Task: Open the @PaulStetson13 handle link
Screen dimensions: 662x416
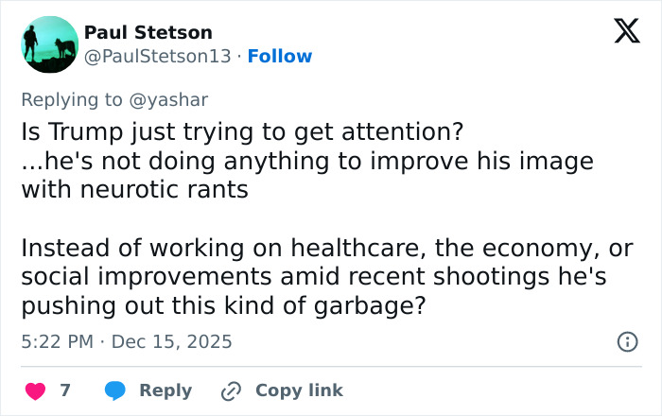Action: pyautogui.click(x=157, y=57)
